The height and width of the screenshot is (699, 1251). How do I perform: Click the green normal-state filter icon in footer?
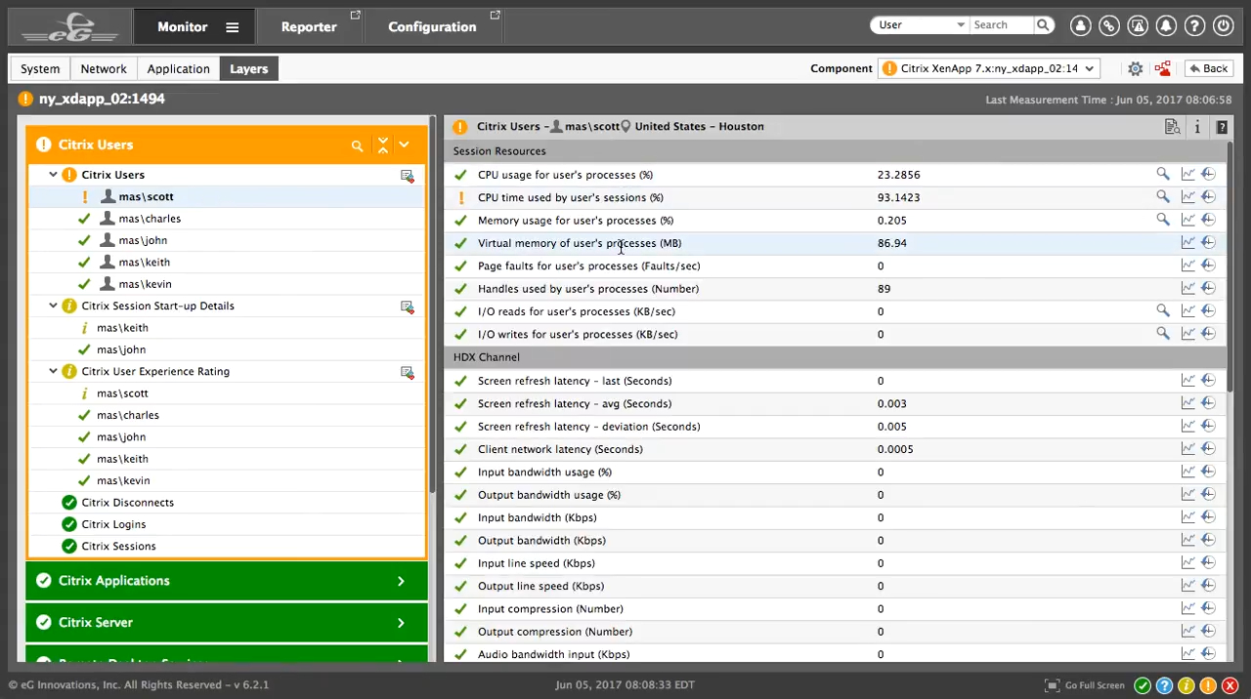[1142, 685]
